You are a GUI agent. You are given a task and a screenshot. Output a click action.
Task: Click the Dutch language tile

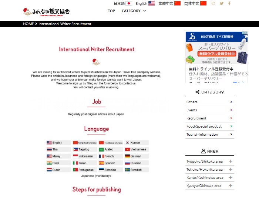tap(58, 170)
